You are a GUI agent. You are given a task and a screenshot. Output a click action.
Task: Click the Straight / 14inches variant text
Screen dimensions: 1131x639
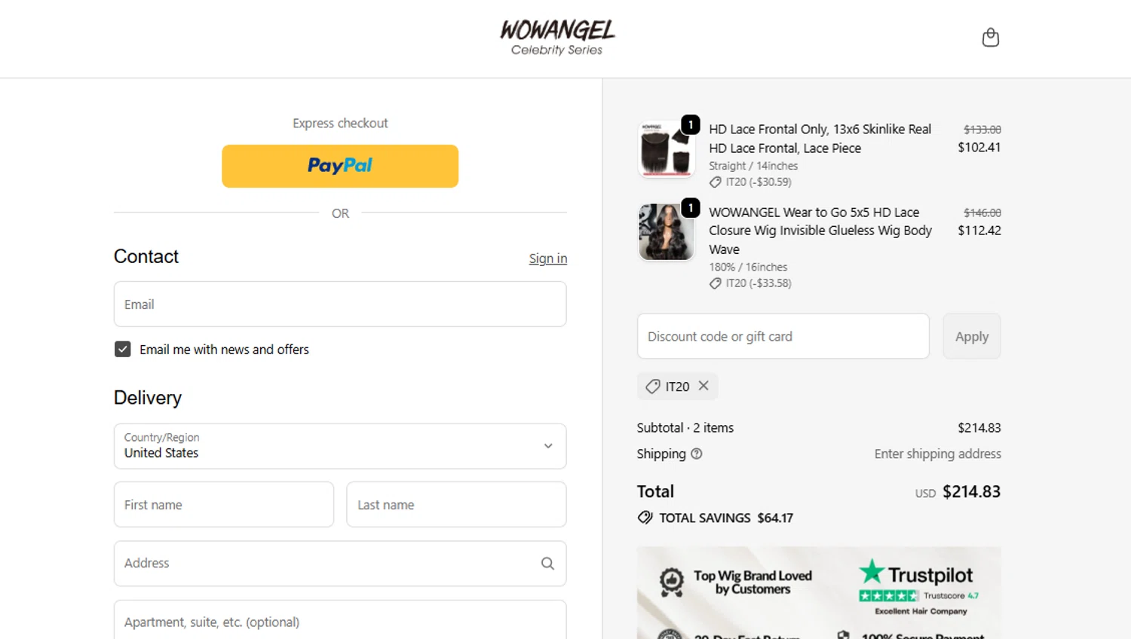tap(753, 166)
